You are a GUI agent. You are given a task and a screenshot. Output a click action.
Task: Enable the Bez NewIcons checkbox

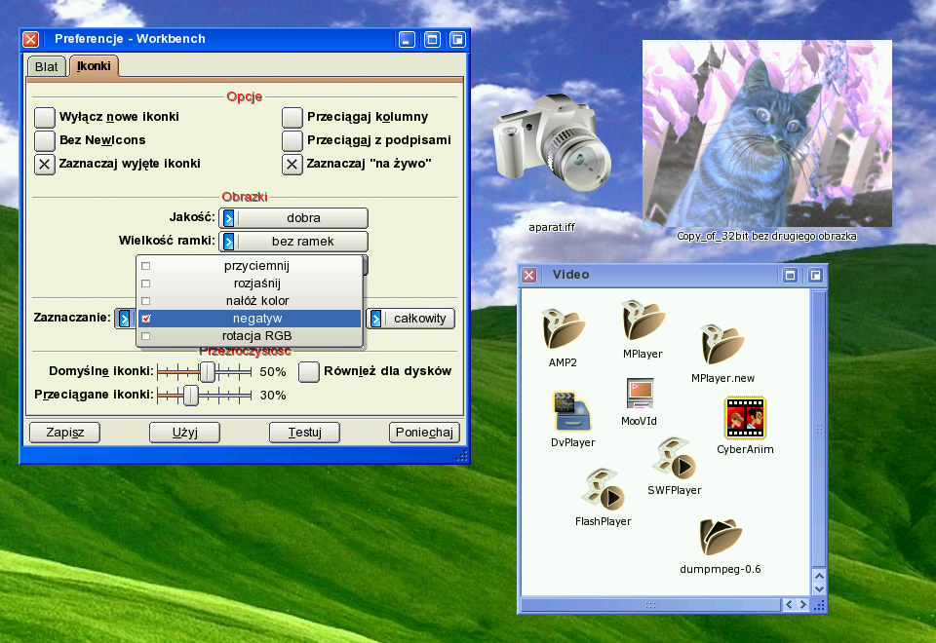(x=45, y=140)
